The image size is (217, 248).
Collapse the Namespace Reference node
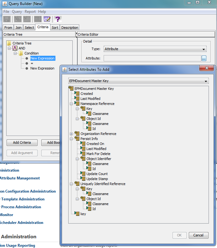[x=71, y=104]
